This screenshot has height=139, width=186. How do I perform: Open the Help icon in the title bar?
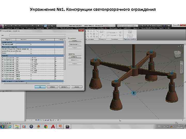pyautogui.click(x=169, y=25)
